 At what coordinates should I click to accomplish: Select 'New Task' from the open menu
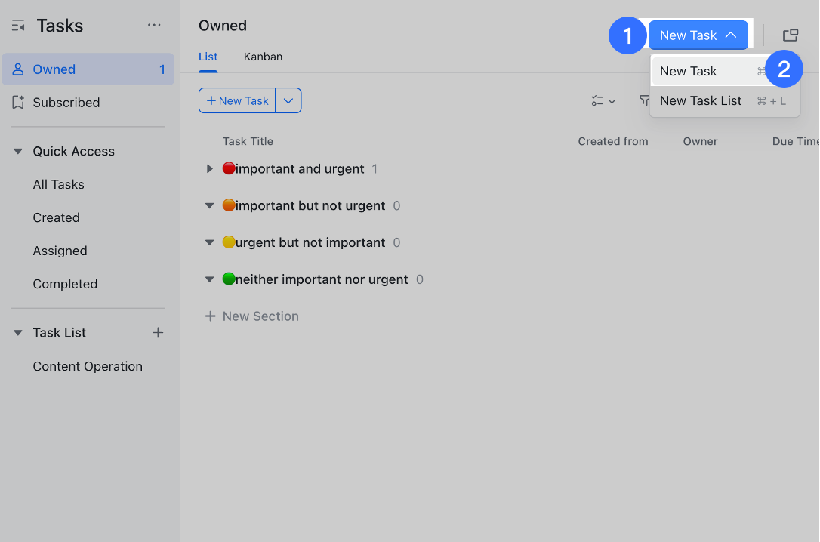coord(689,71)
